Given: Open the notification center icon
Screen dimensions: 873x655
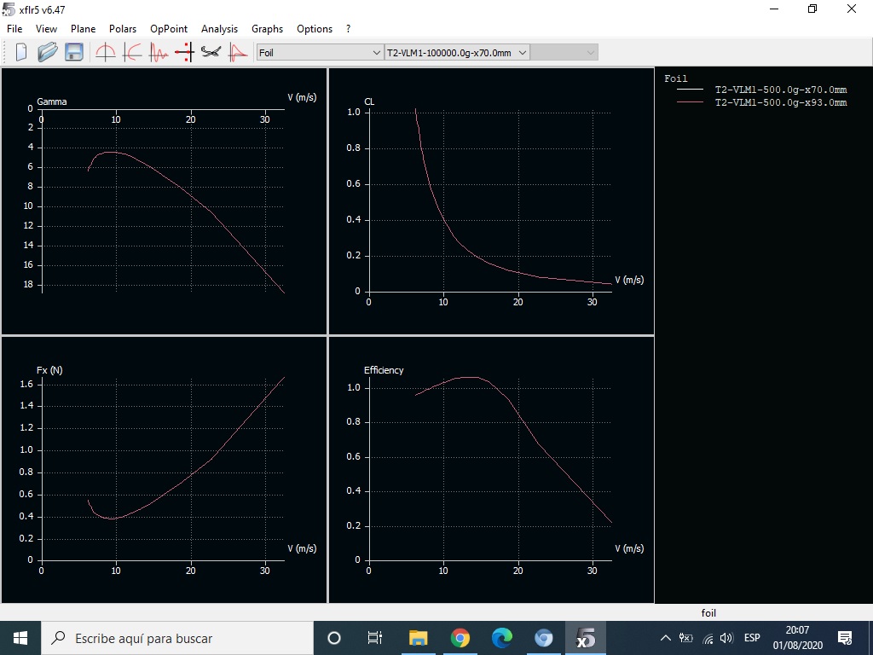Looking at the screenshot, I should click(x=845, y=638).
